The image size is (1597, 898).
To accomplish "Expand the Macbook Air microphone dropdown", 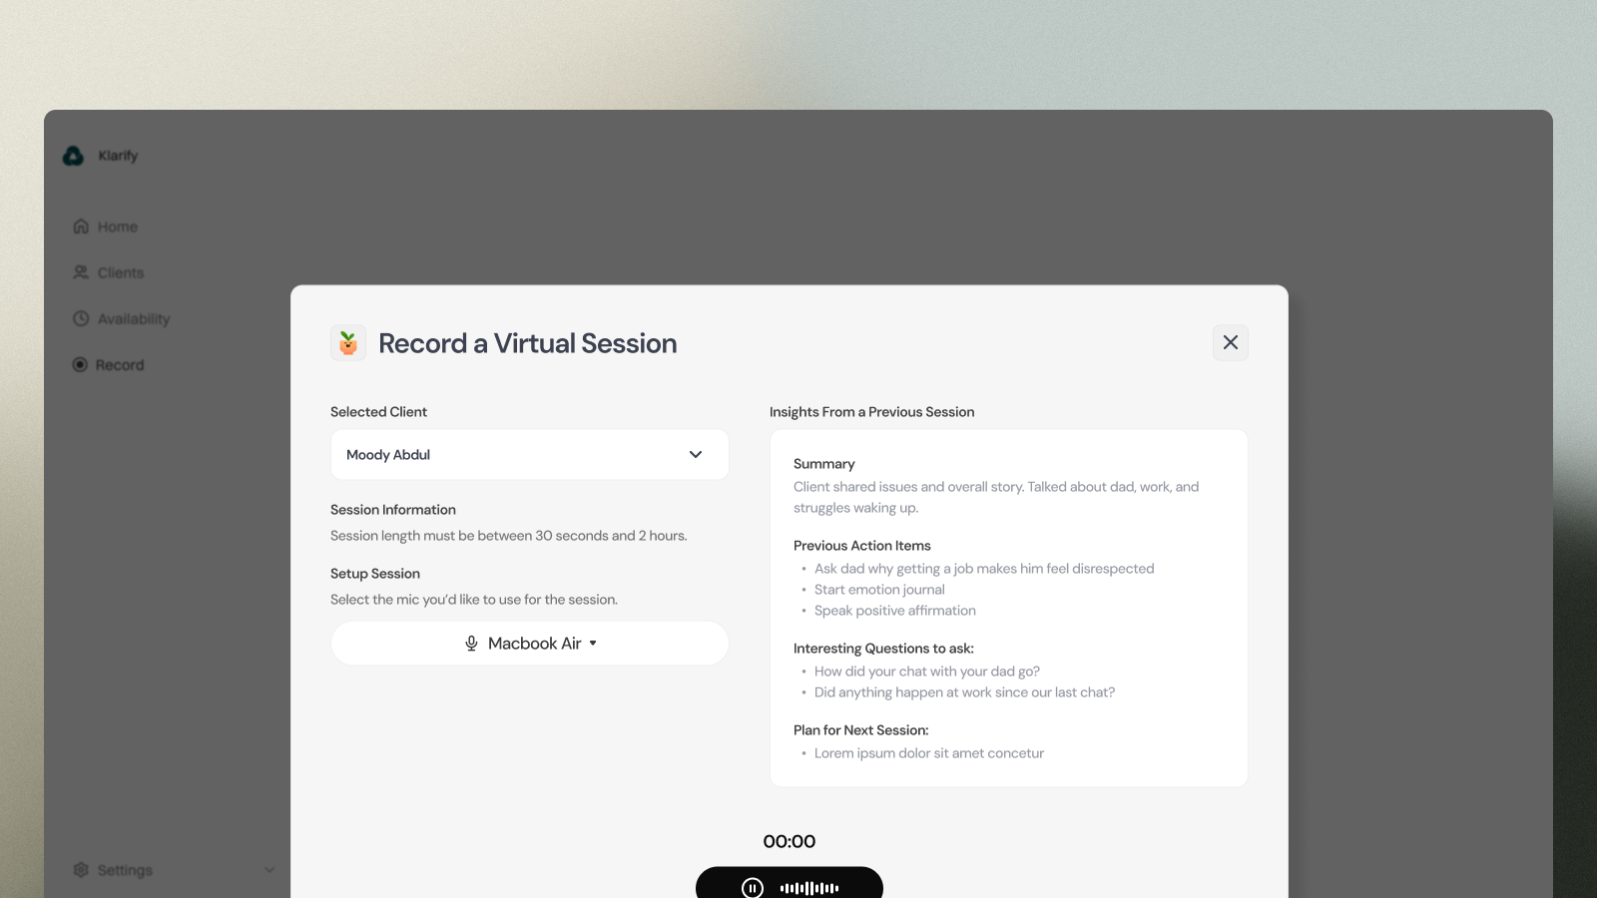I will pyautogui.click(x=591, y=643).
